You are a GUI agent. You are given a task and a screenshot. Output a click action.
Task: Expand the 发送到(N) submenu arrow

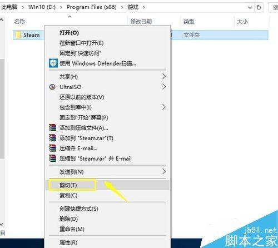[x=164, y=171]
